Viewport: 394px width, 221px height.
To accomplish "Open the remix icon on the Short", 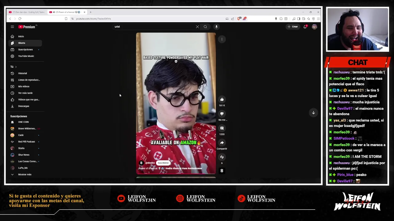I will [x=222, y=157].
